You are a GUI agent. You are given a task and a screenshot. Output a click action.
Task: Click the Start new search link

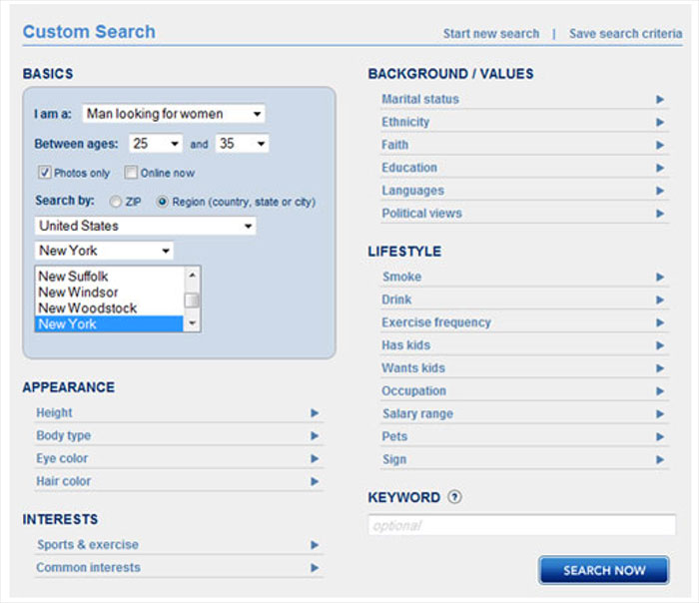tap(490, 33)
